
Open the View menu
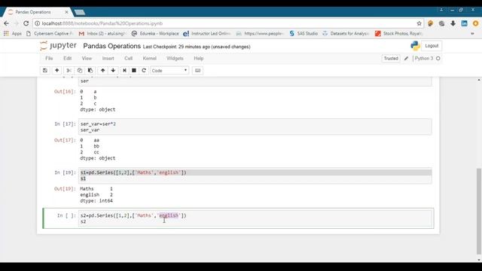87,59
